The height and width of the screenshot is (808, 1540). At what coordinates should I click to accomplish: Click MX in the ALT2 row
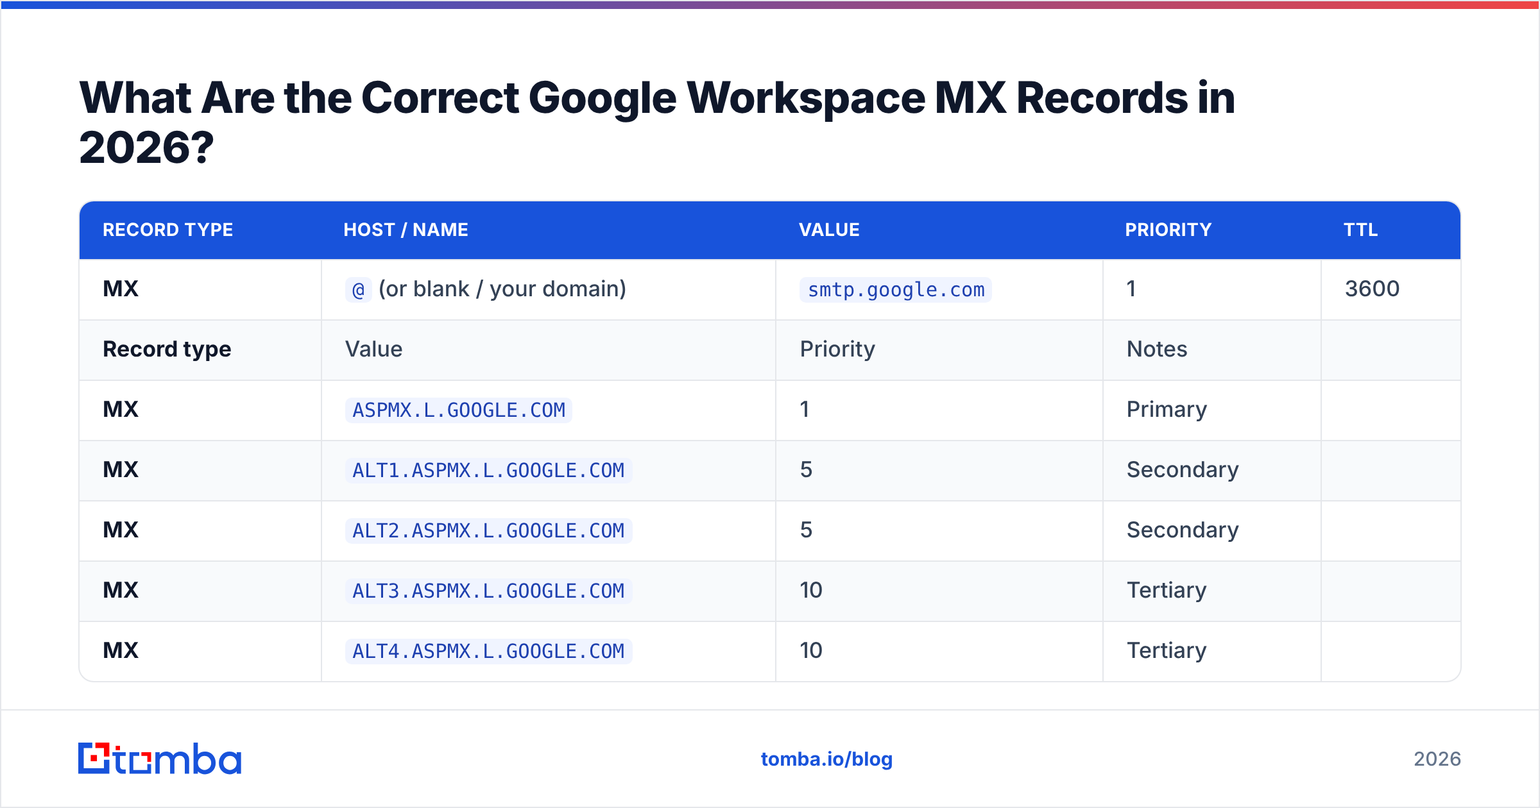tap(121, 530)
